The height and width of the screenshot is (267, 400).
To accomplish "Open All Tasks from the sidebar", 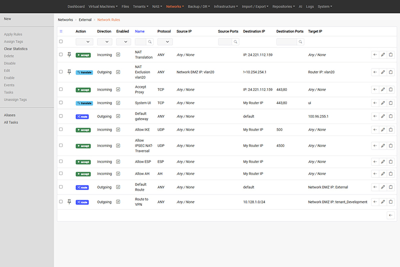I will click(x=11, y=122).
